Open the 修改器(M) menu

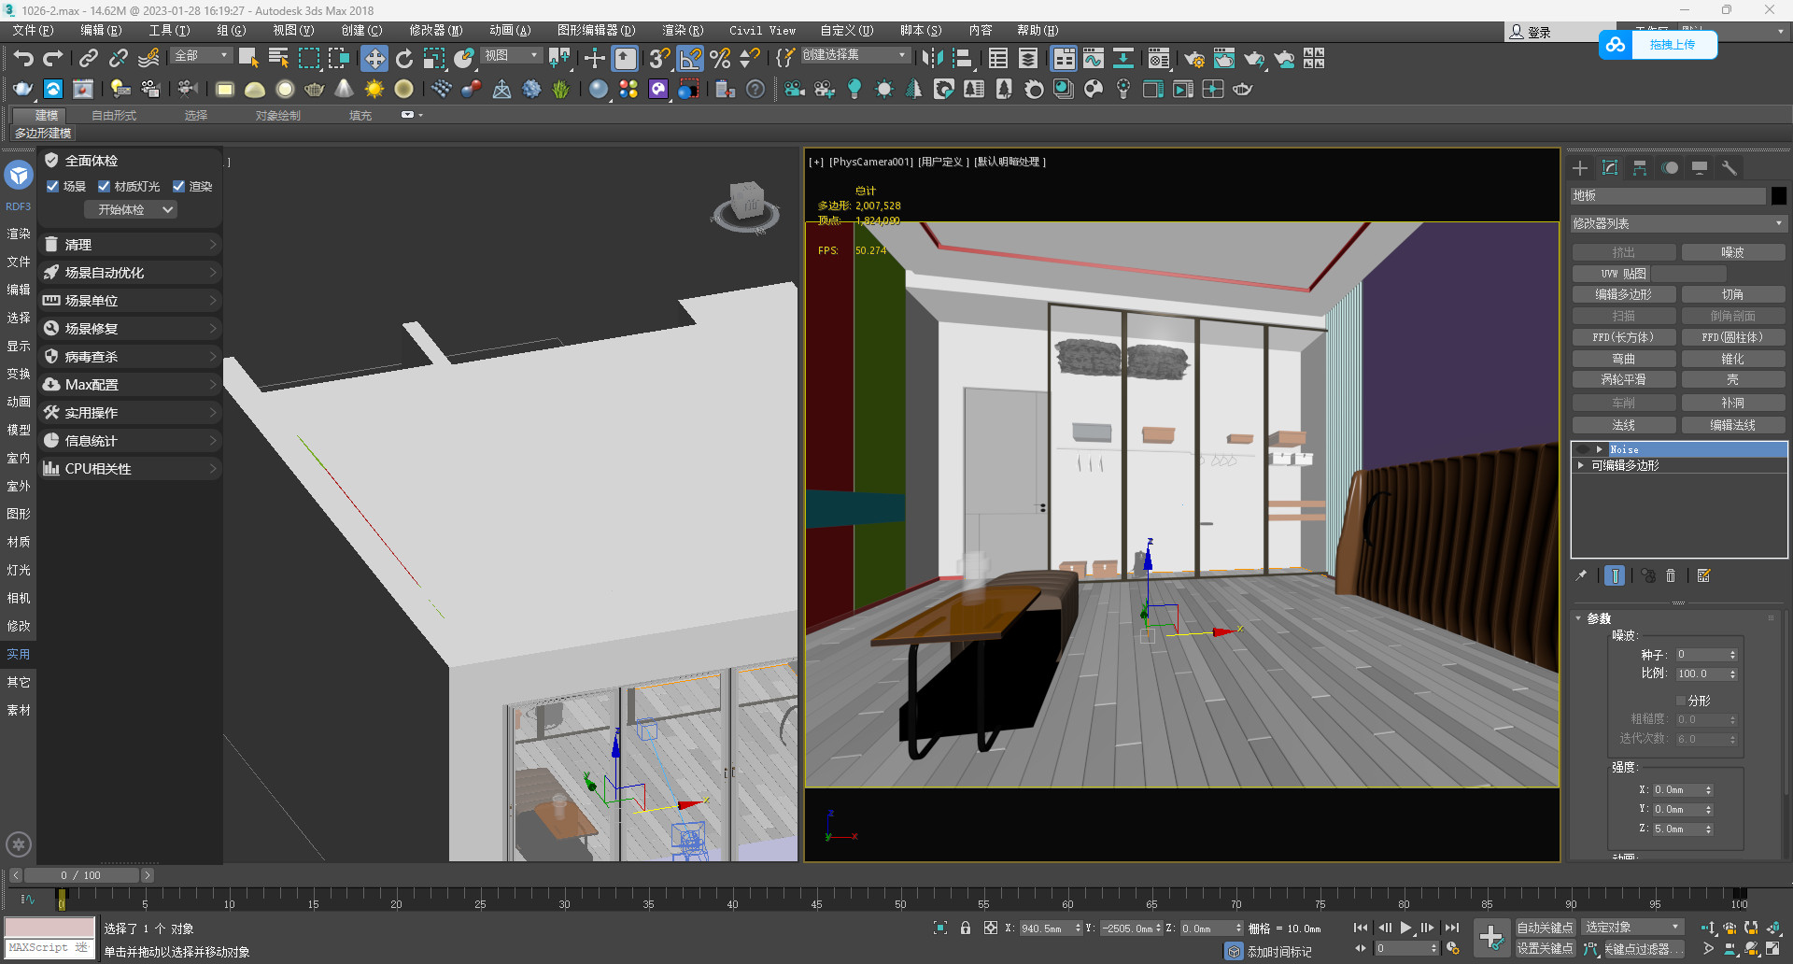(x=436, y=30)
